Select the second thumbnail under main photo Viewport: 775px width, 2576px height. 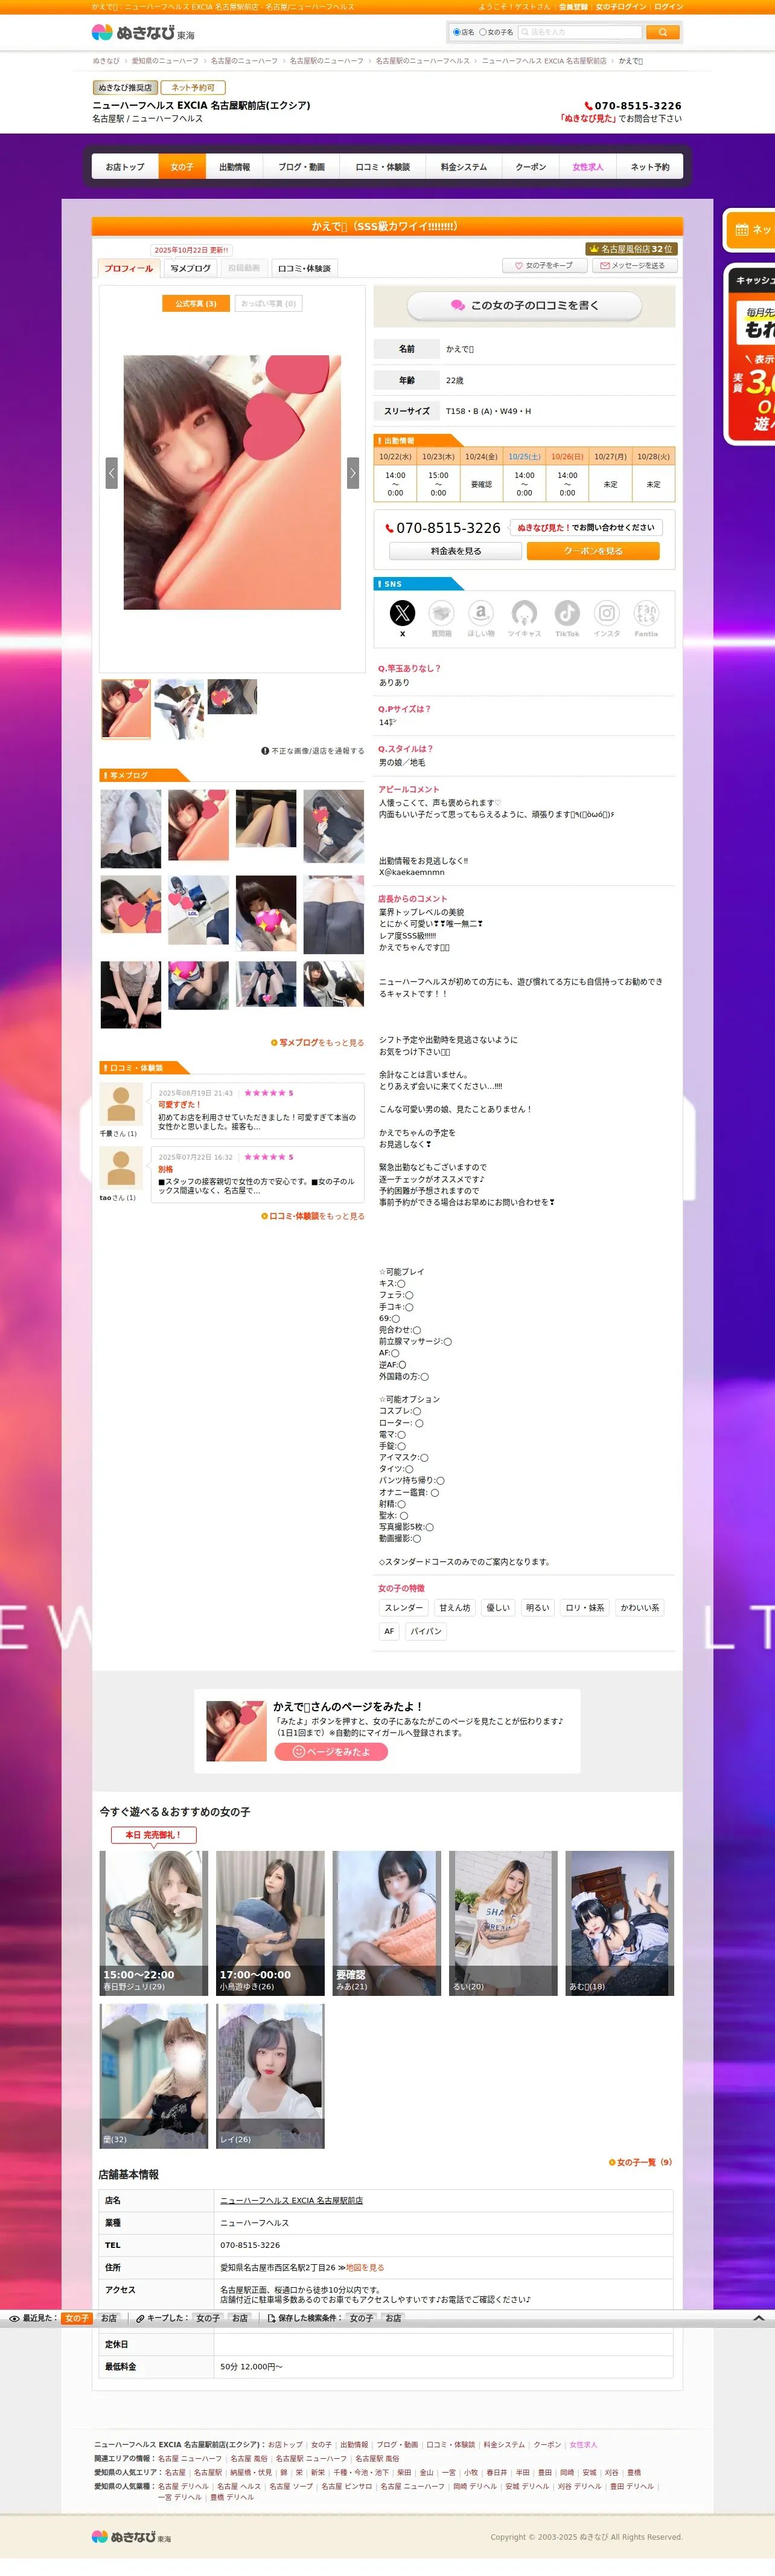(179, 708)
